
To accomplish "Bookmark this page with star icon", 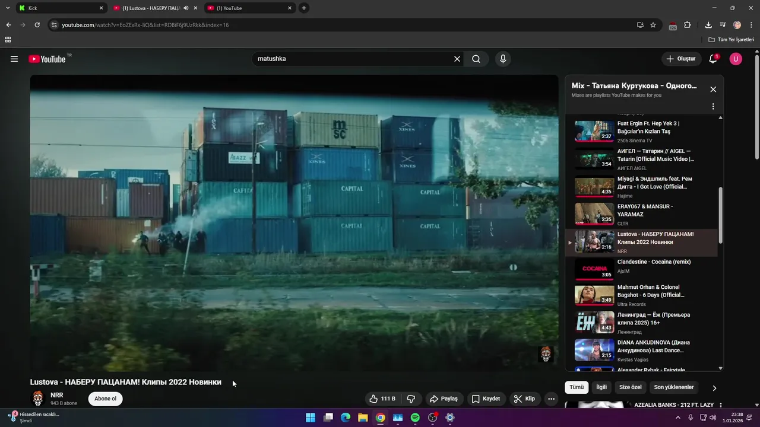I will point(653,25).
